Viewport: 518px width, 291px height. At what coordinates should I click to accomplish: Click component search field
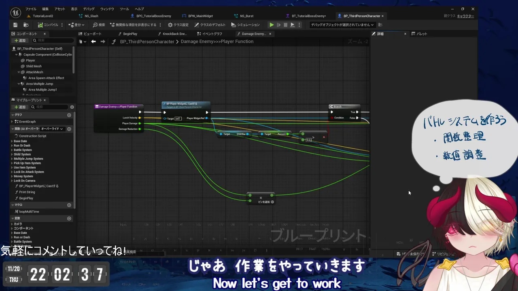53,40
